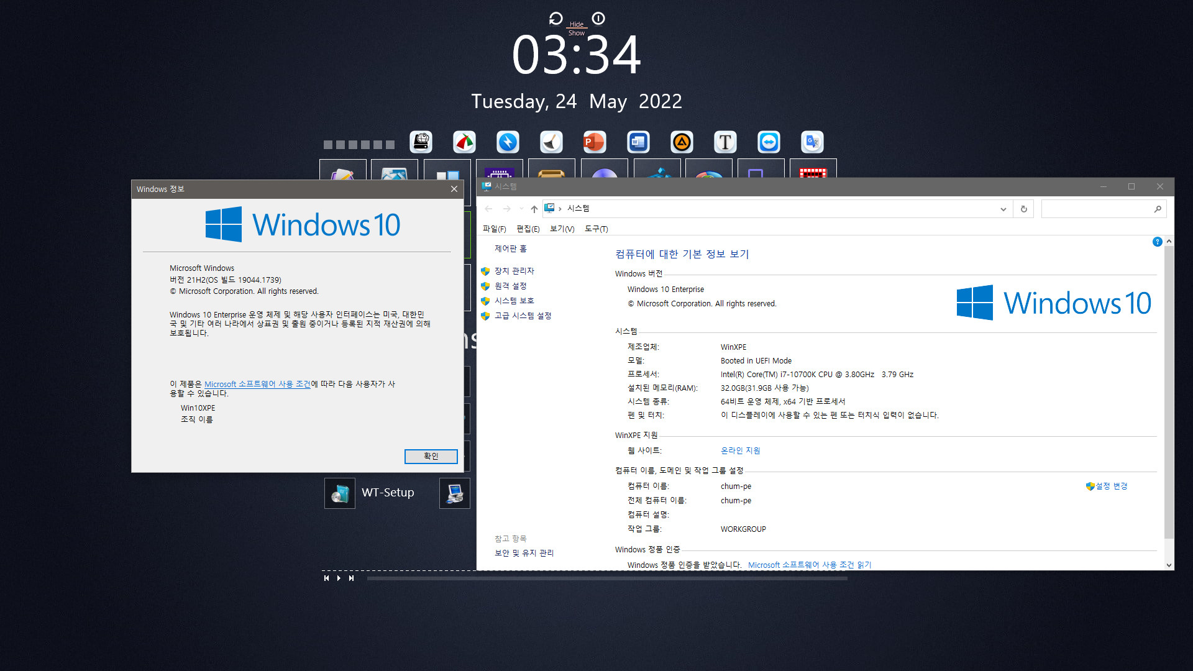Open the 파일(F) menu
Screen dimensions: 1193x671
495,229
